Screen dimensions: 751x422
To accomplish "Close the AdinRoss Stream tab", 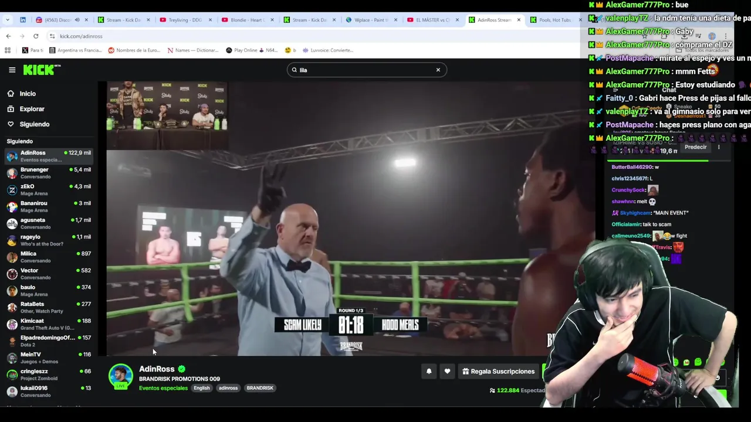I will 519,20.
